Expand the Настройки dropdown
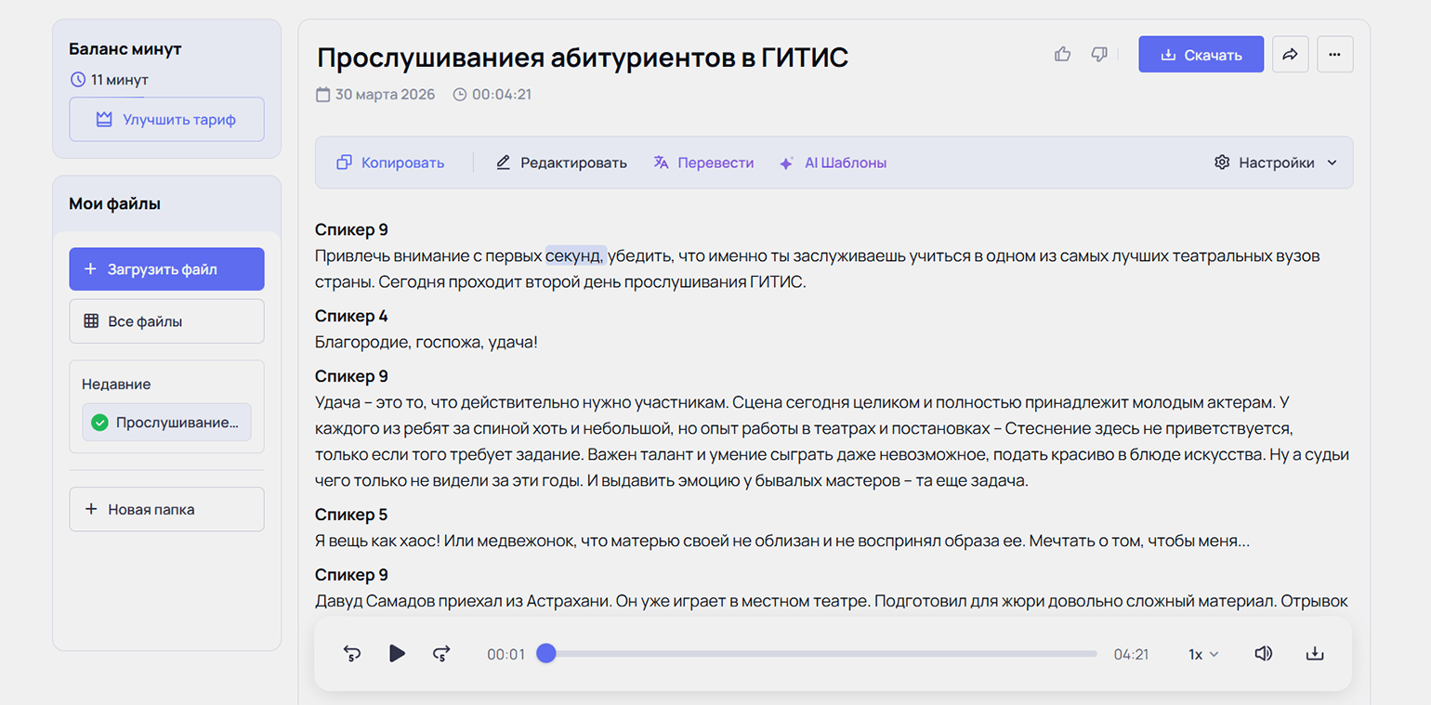The image size is (1431, 705). [1276, 163]
